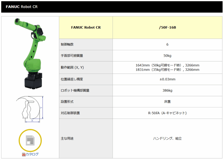Click the ロボット機構部質量 label
This screenshot has width=224, height=160.
75,90
